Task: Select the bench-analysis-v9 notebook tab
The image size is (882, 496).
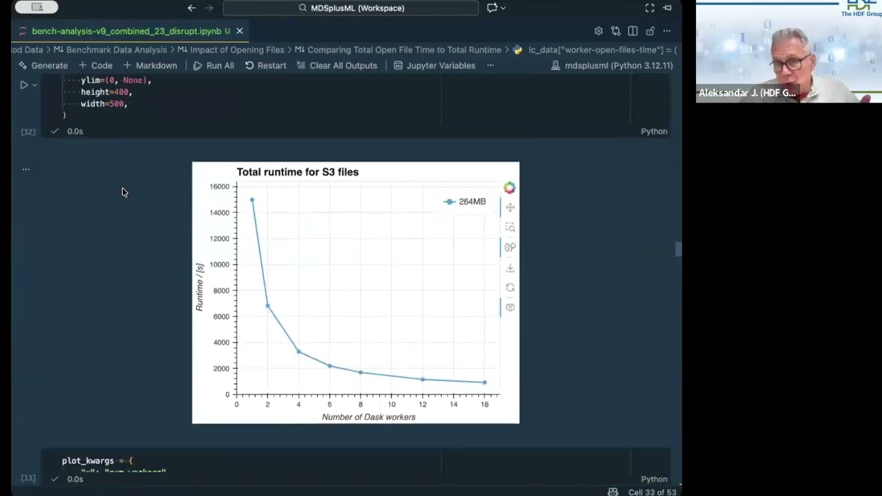Action: click(x=131, y=31)
